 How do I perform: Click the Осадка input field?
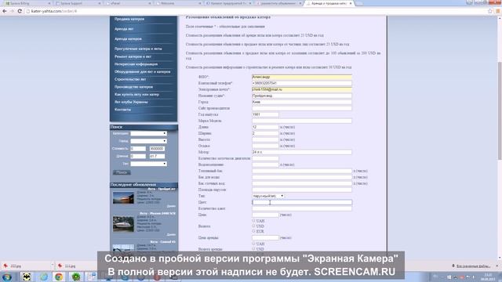coord(265,146)
